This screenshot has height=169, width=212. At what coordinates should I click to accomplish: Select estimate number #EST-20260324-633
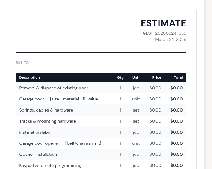pos(164,33)
